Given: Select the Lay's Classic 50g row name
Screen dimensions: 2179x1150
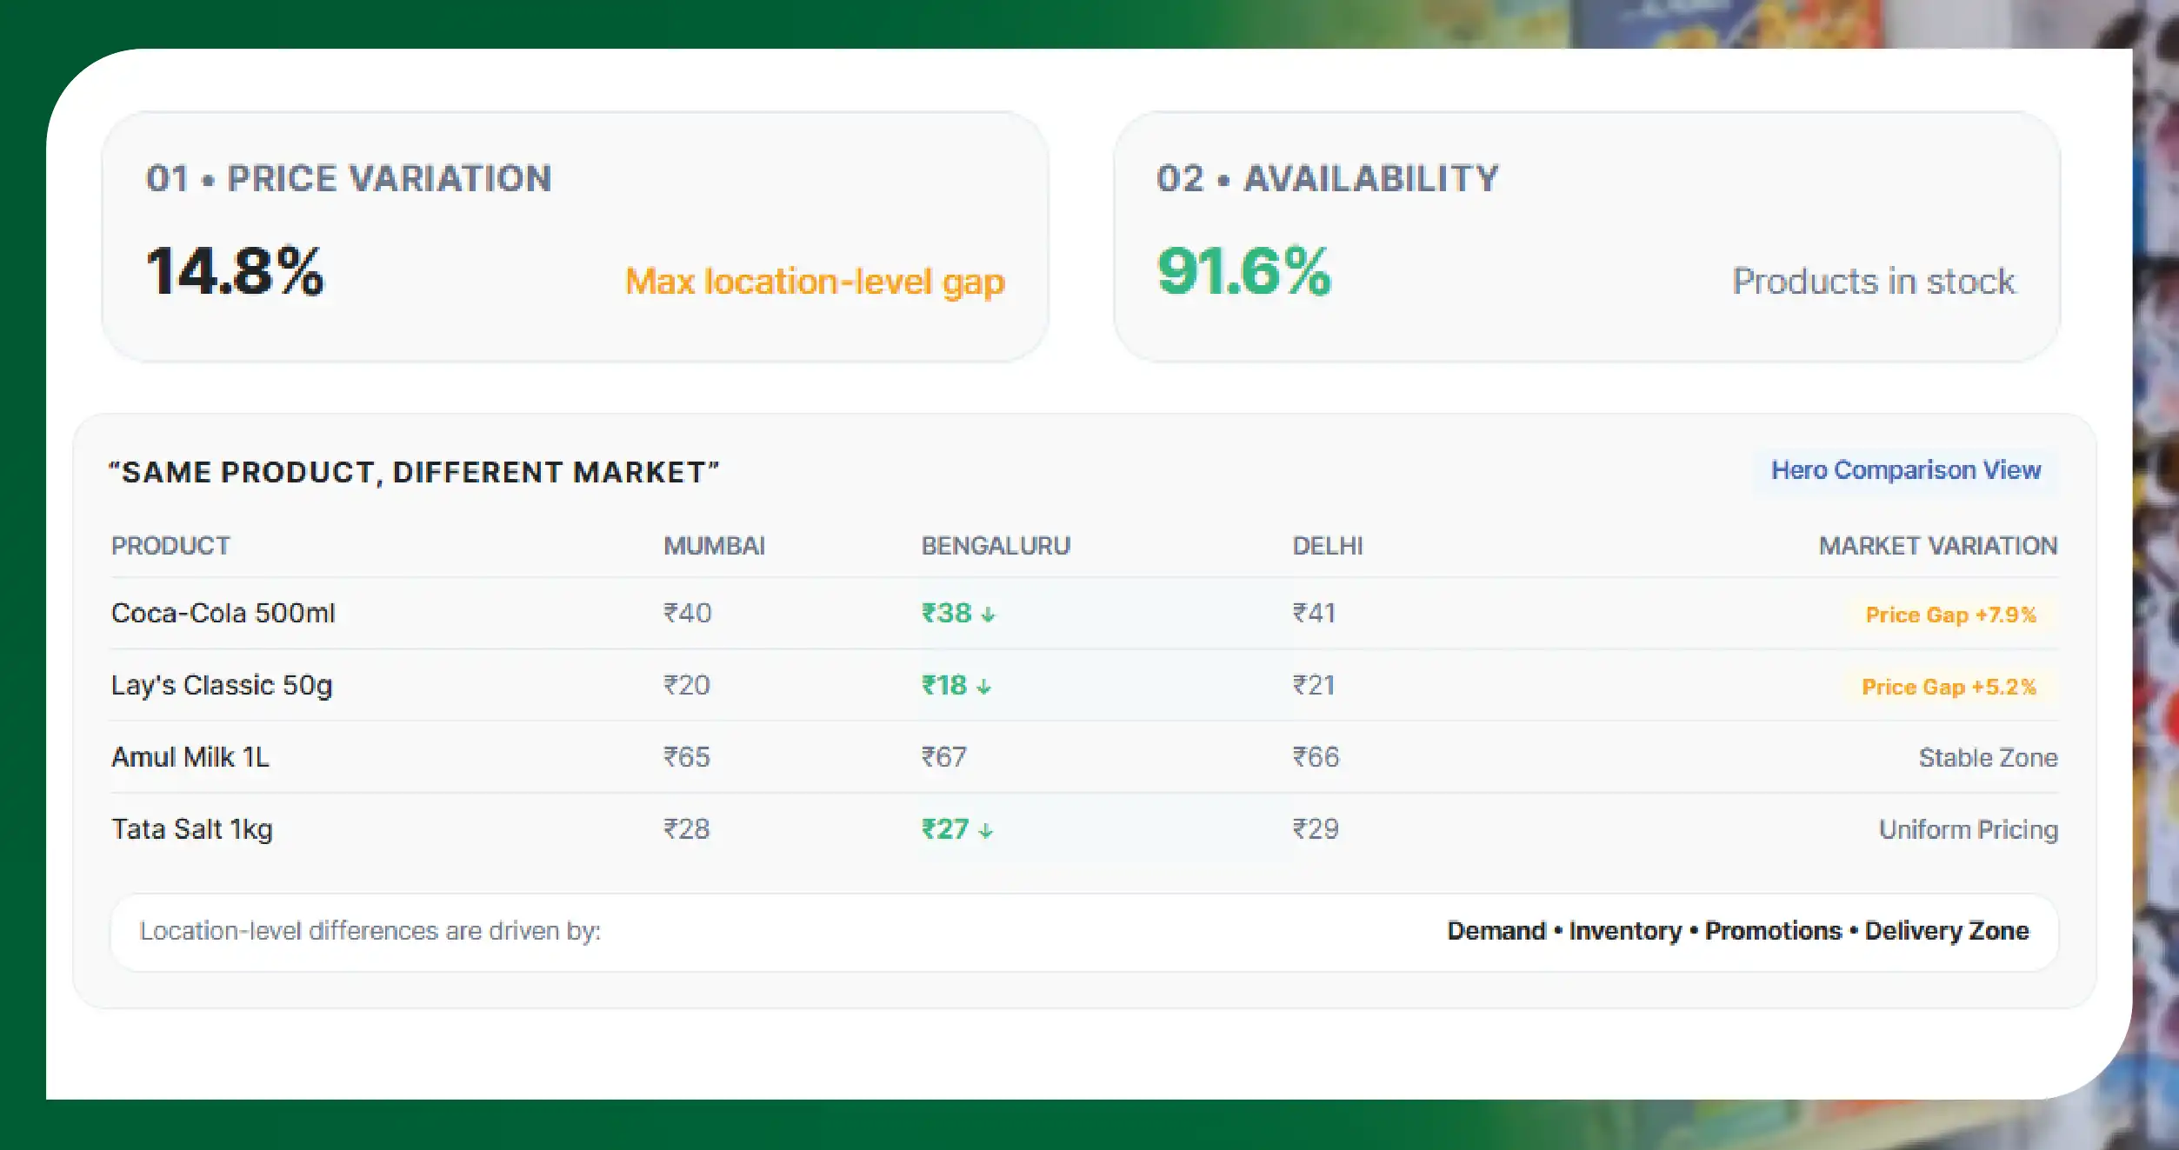Looking at the screenshot, I should coord(222,685).
